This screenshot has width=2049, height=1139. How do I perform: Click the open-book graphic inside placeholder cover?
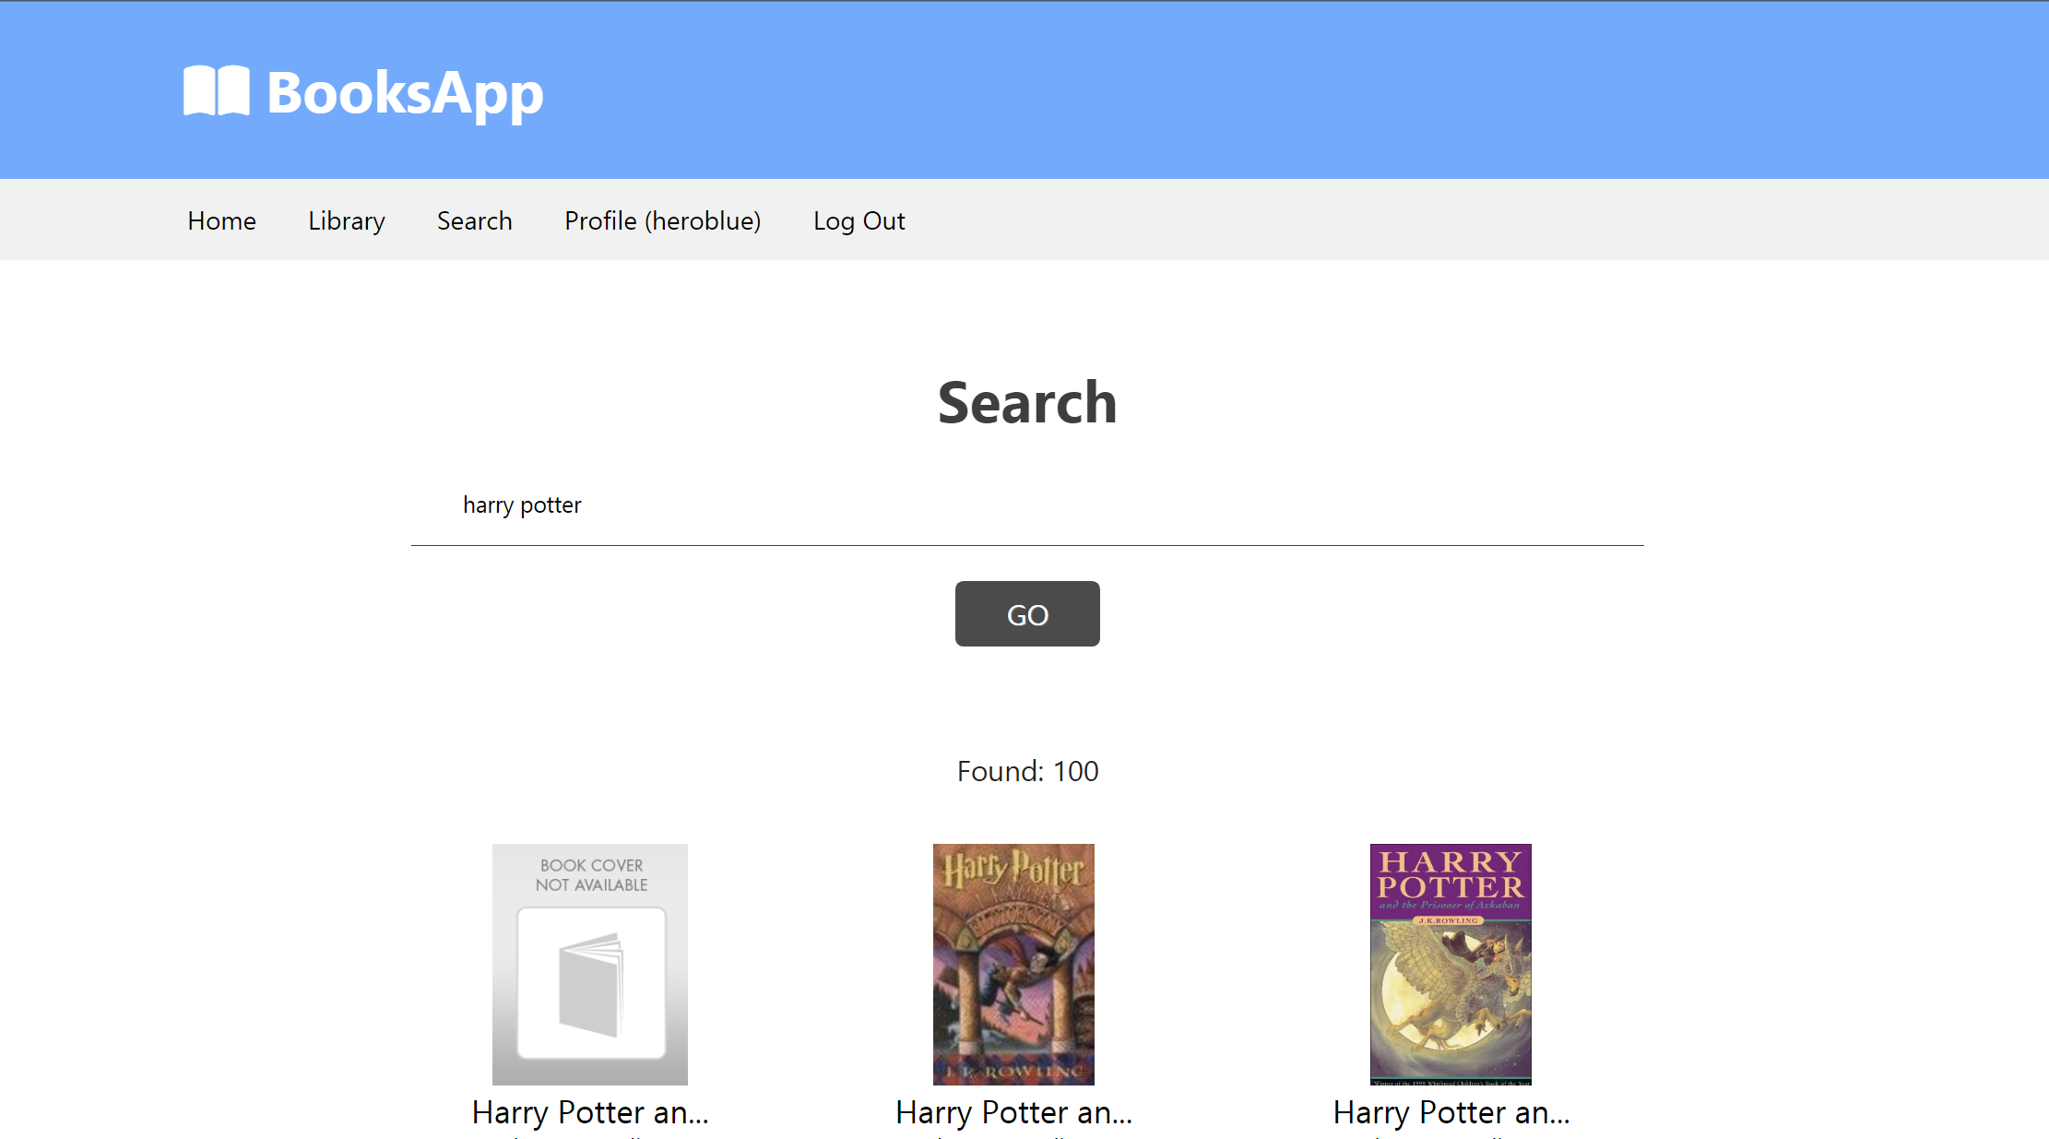click(x=591, y=984)
